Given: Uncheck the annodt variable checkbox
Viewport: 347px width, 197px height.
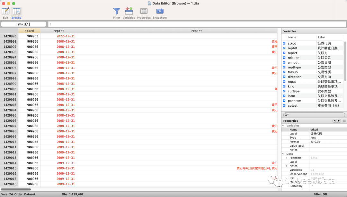Looking at the screenshot, I should click(284, 62).
